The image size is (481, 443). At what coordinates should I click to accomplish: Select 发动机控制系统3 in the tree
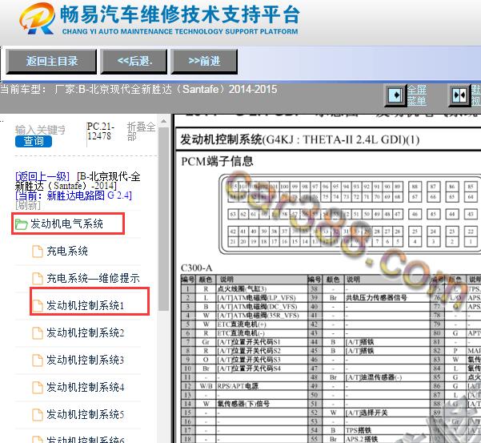click(86, 360)
